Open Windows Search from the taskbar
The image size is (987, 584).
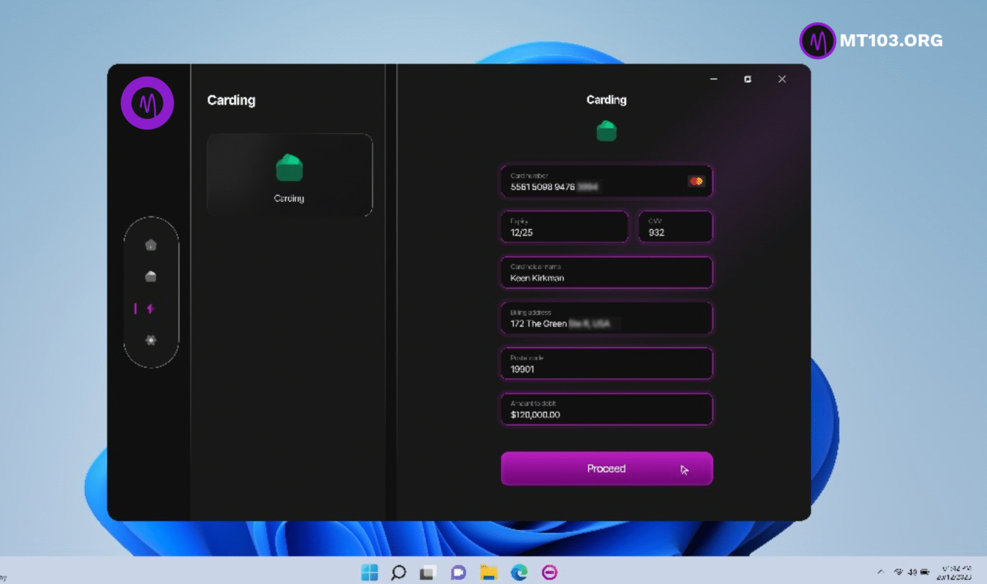tap(398, 572)
